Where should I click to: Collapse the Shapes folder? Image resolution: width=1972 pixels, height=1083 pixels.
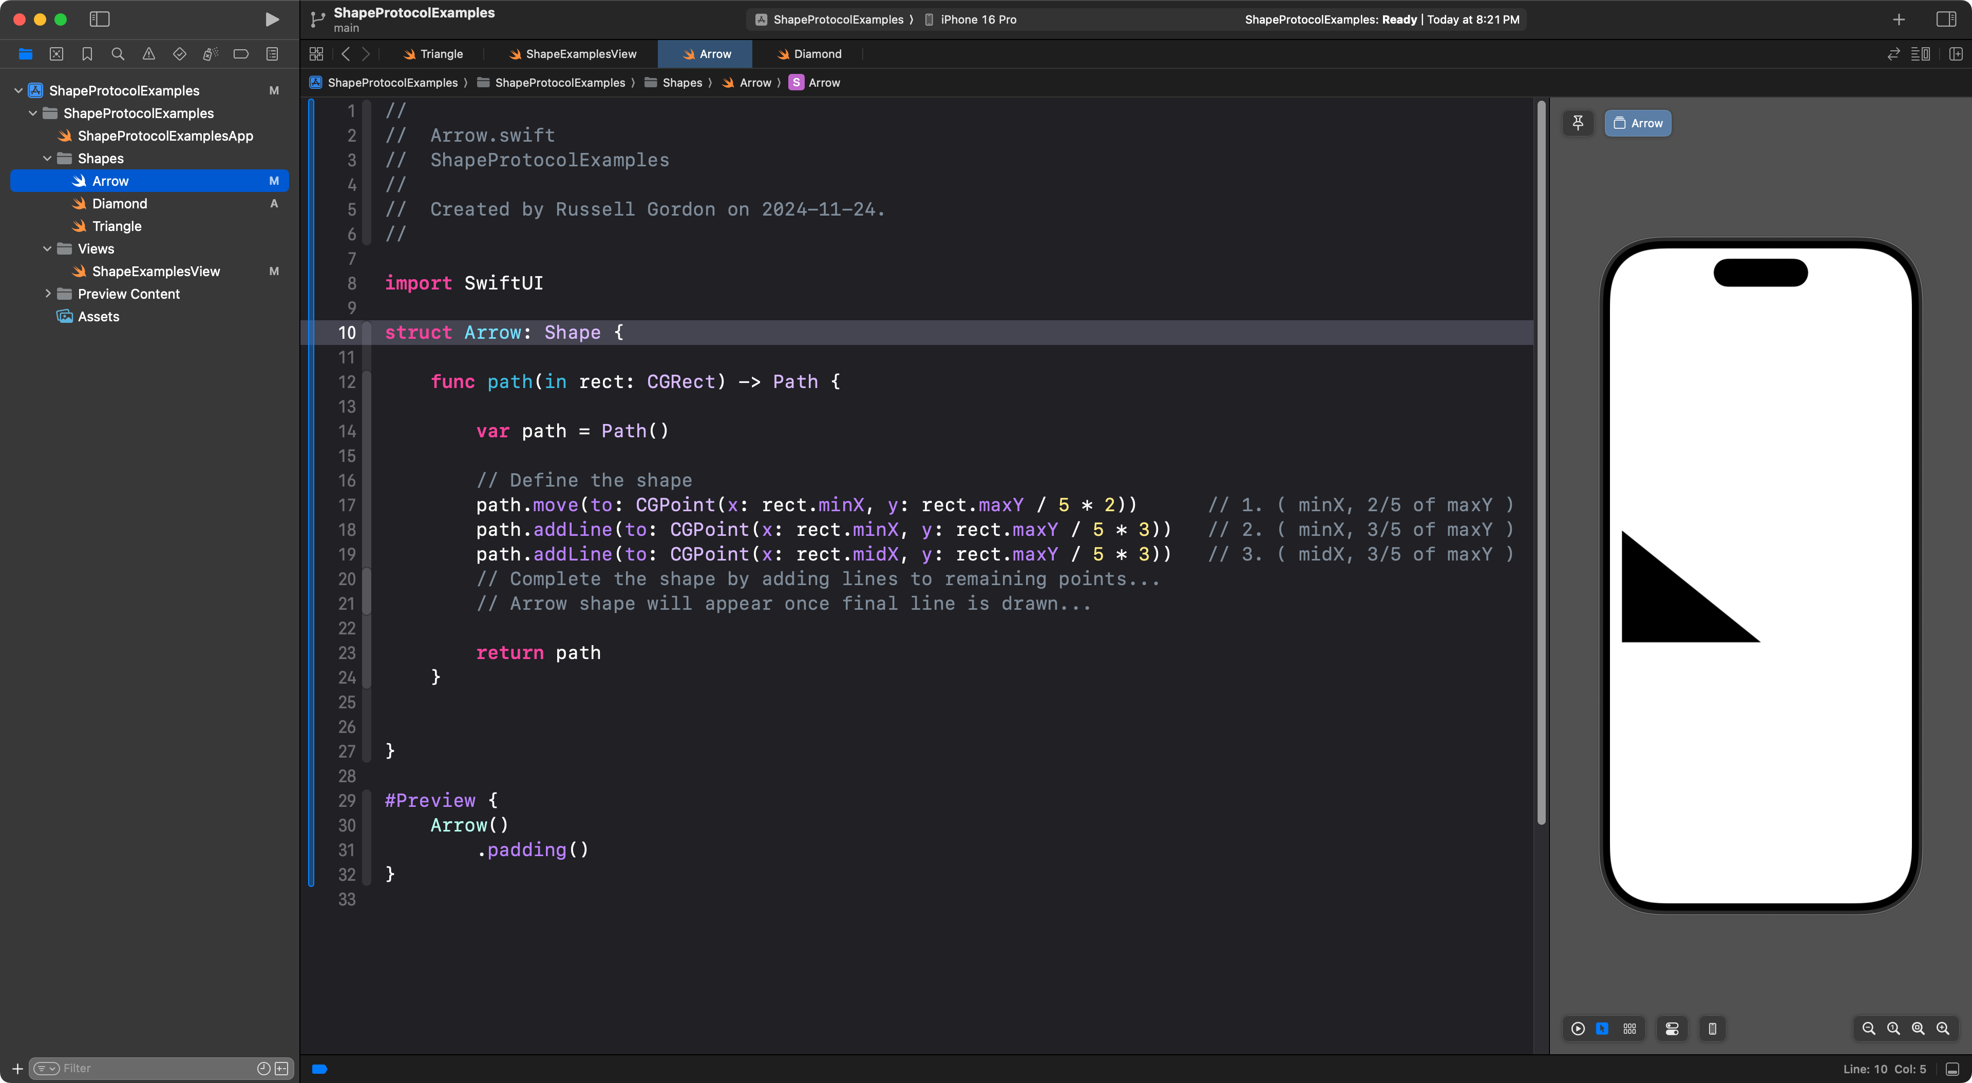pos(47,159)
